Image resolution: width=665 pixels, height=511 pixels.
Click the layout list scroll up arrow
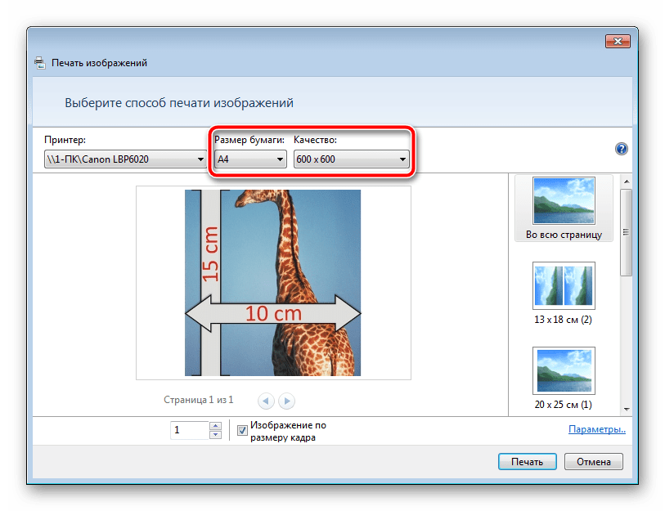(x=627, y=182)
